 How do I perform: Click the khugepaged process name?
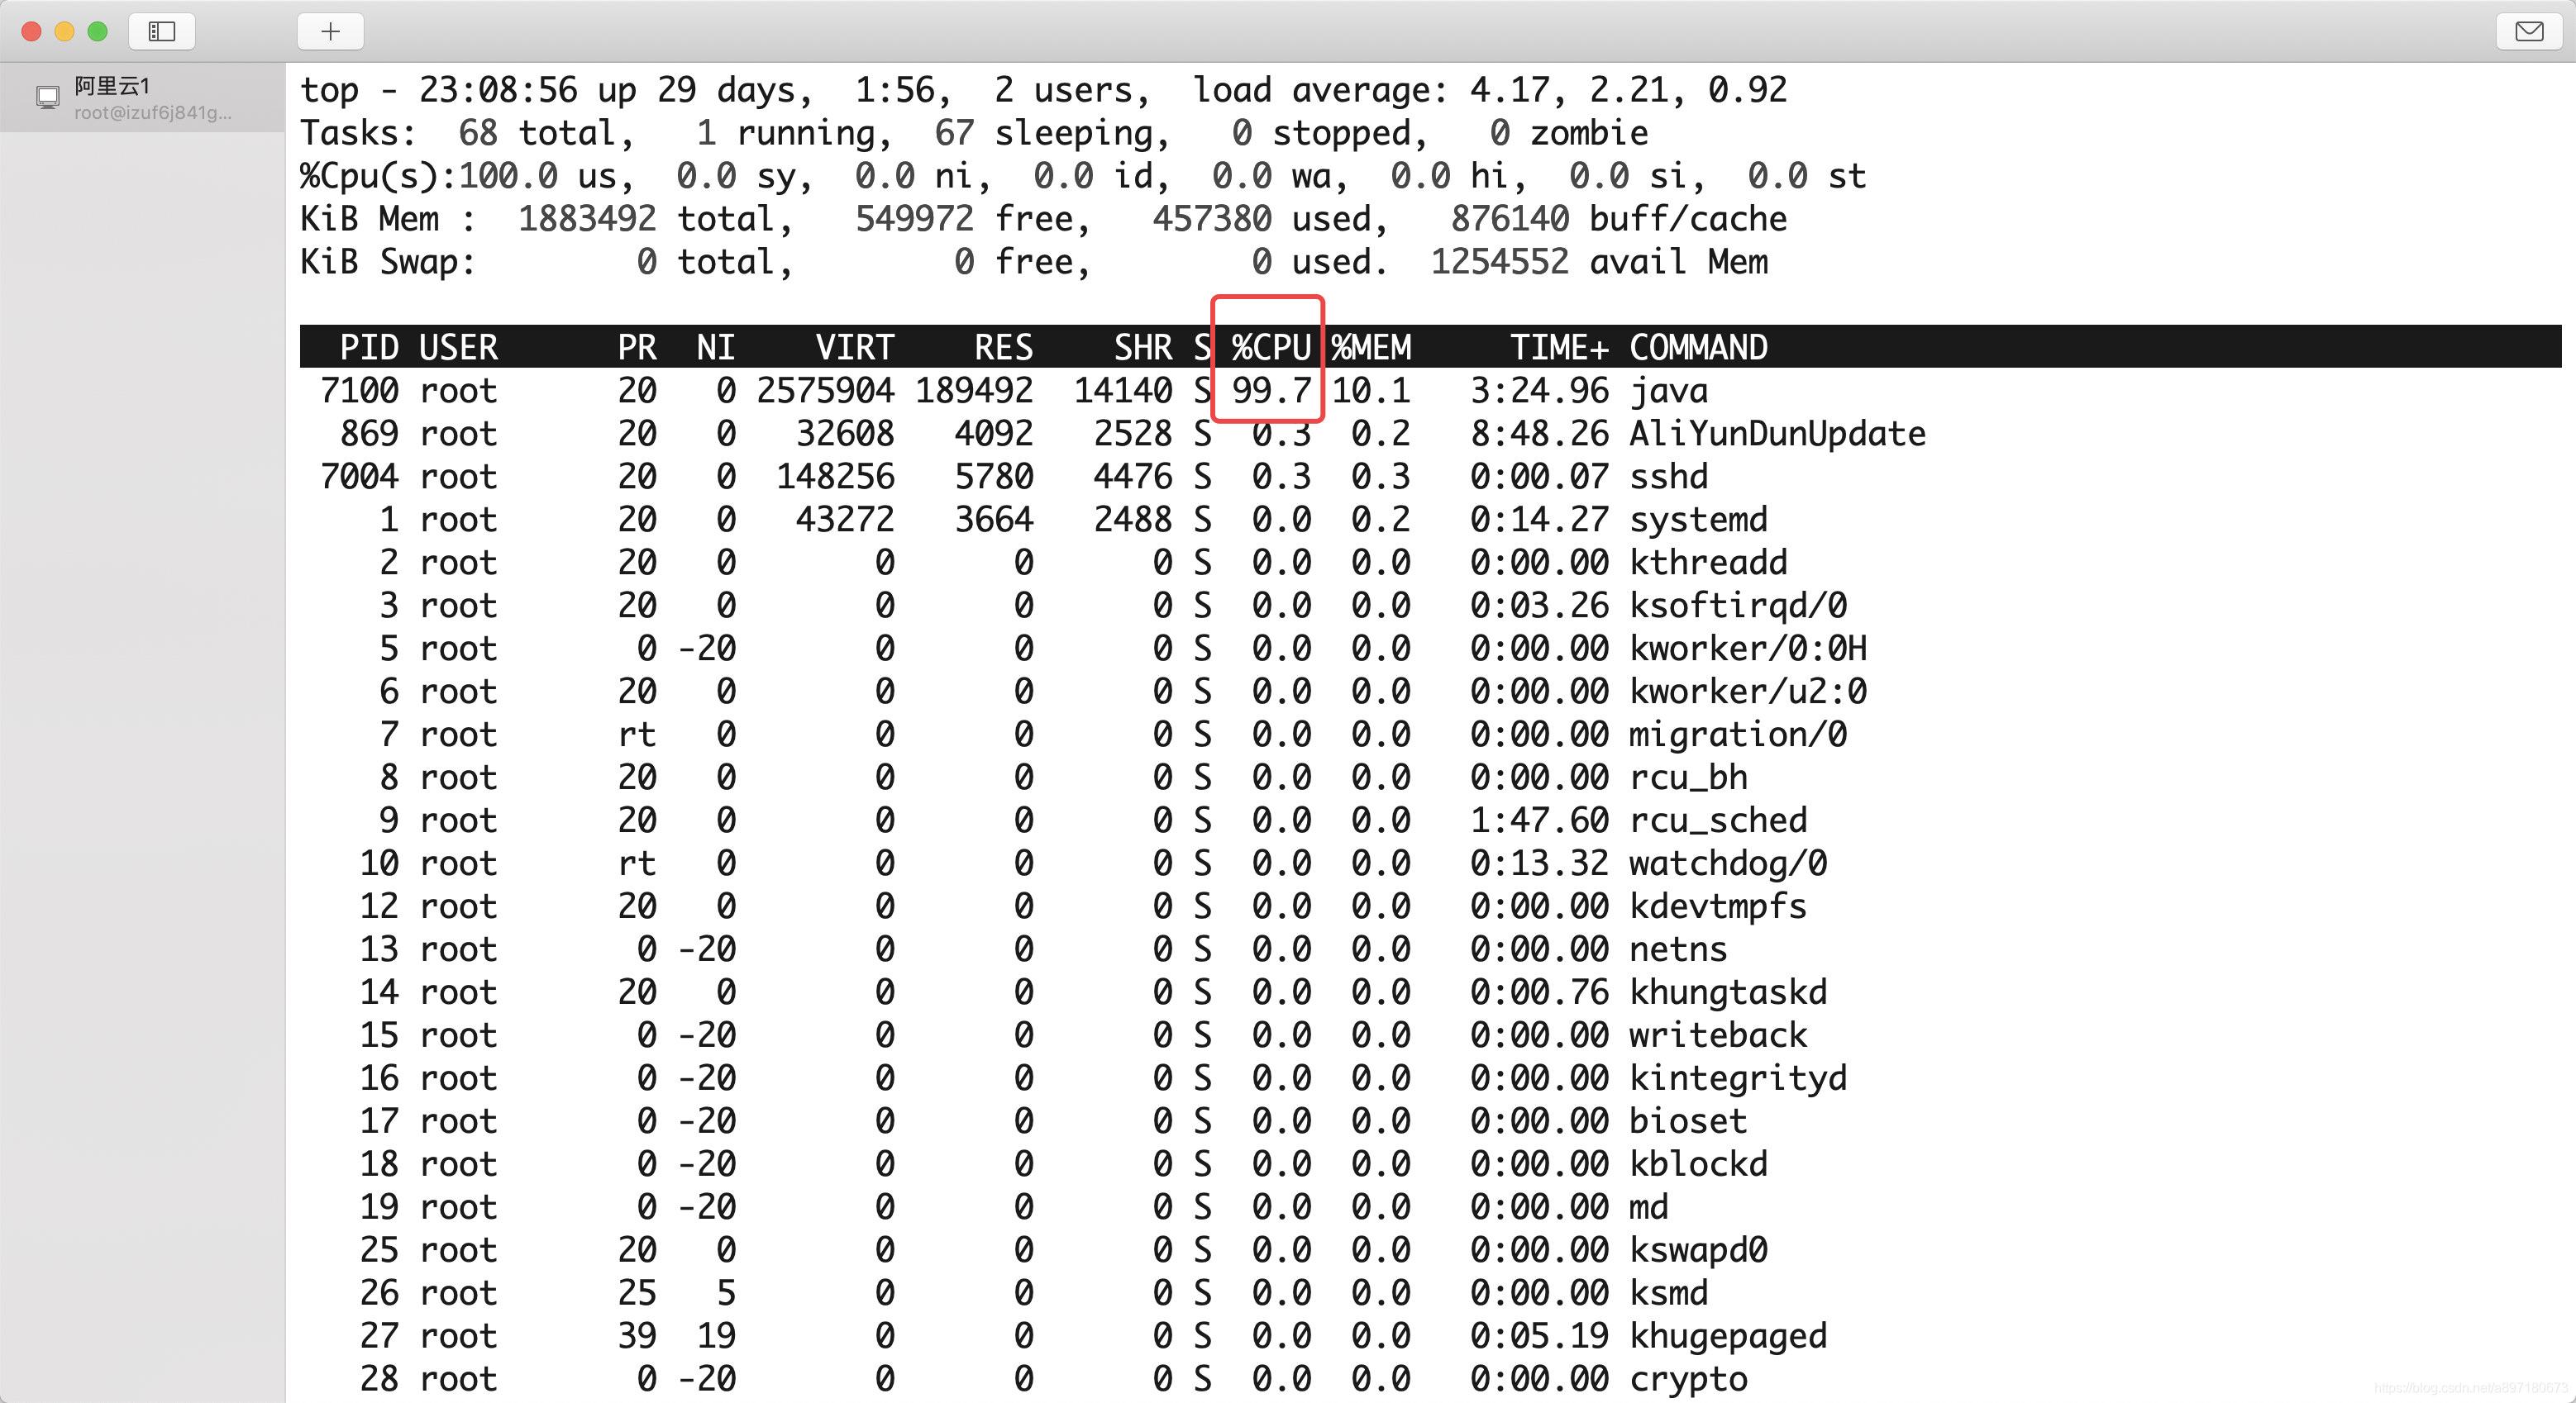click(x=1727, y=1336)
